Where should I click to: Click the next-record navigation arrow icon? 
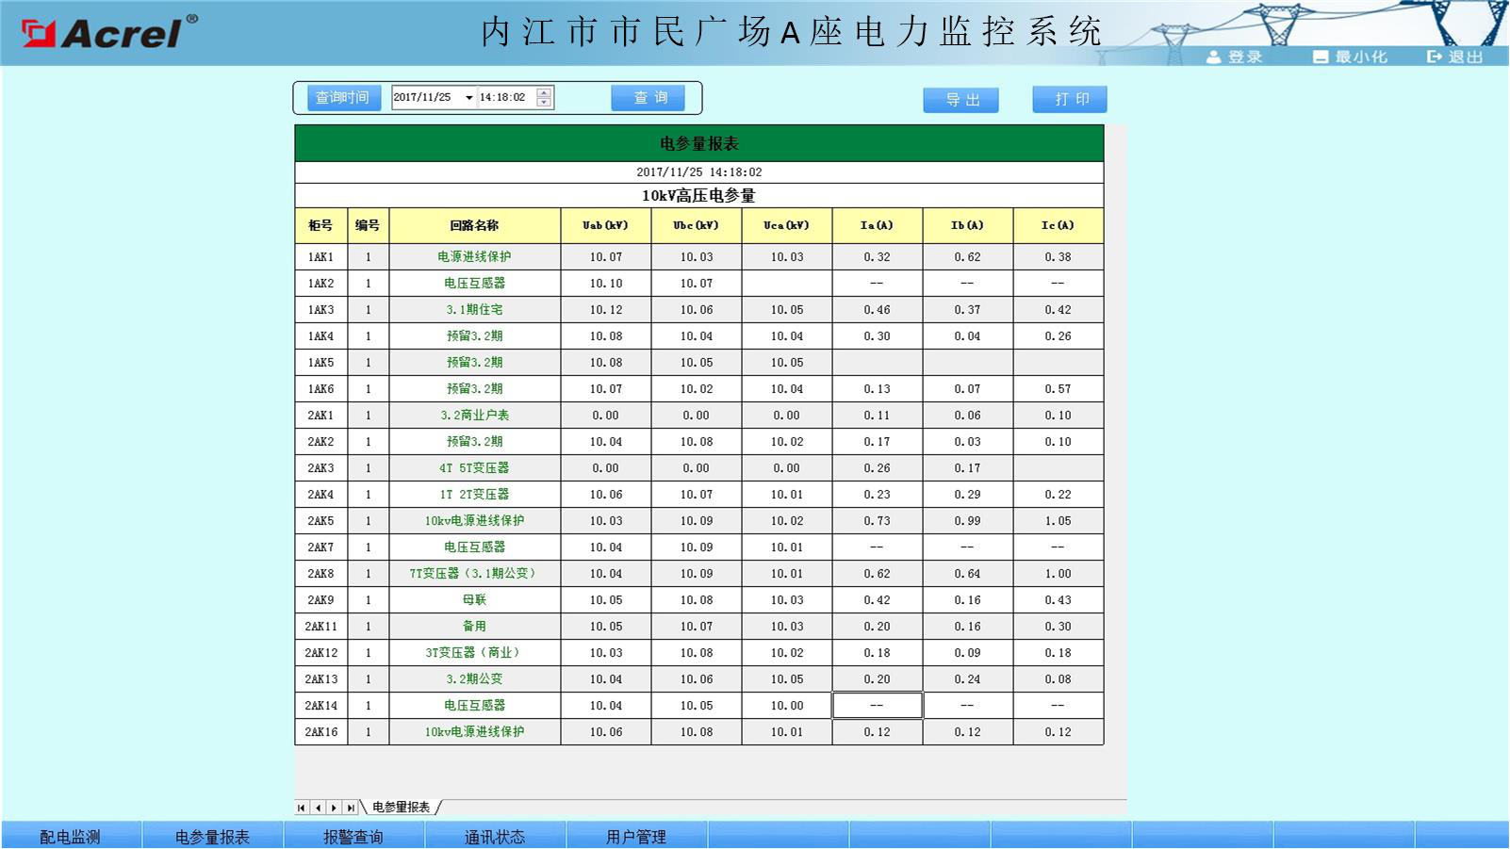[335, 807]
